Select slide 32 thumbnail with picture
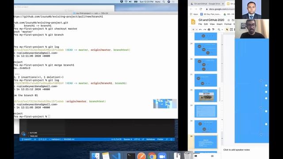This screenshot has height=159, width=283. point(206,95)
